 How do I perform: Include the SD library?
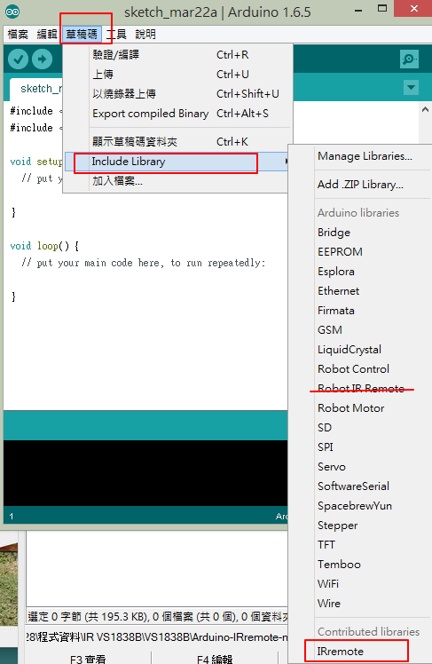pos(325,427)
